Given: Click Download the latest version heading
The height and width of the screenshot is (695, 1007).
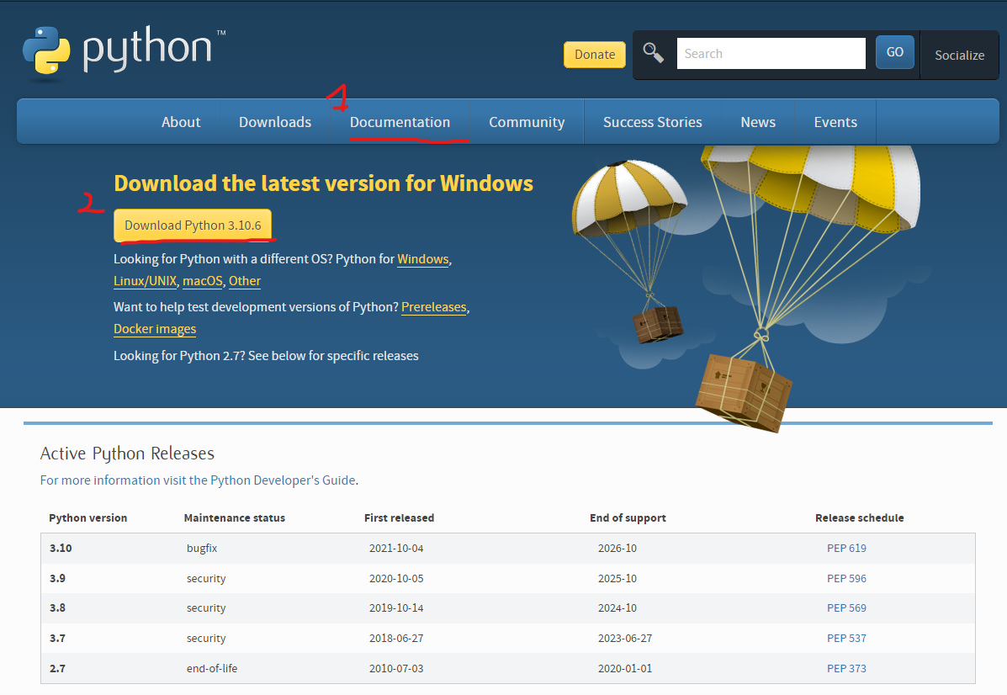Looking at the screenshot, I should 324,183.
